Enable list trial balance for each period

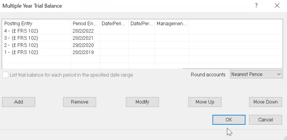click(x=5, y=75)
